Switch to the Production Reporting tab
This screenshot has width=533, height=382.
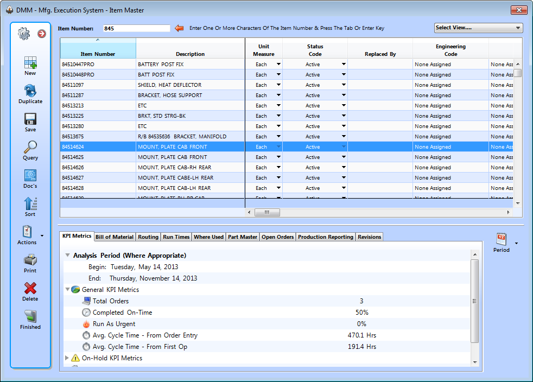coord(326,237)
